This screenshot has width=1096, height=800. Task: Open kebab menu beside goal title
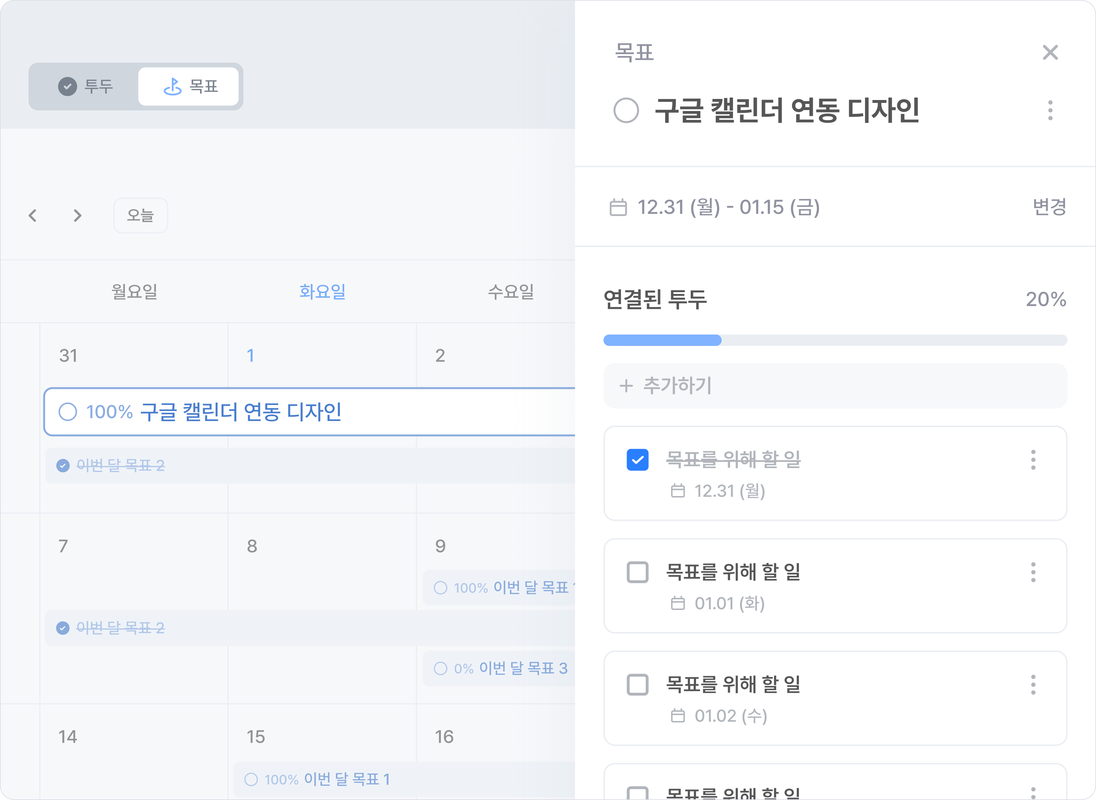tap(1050, 110)
